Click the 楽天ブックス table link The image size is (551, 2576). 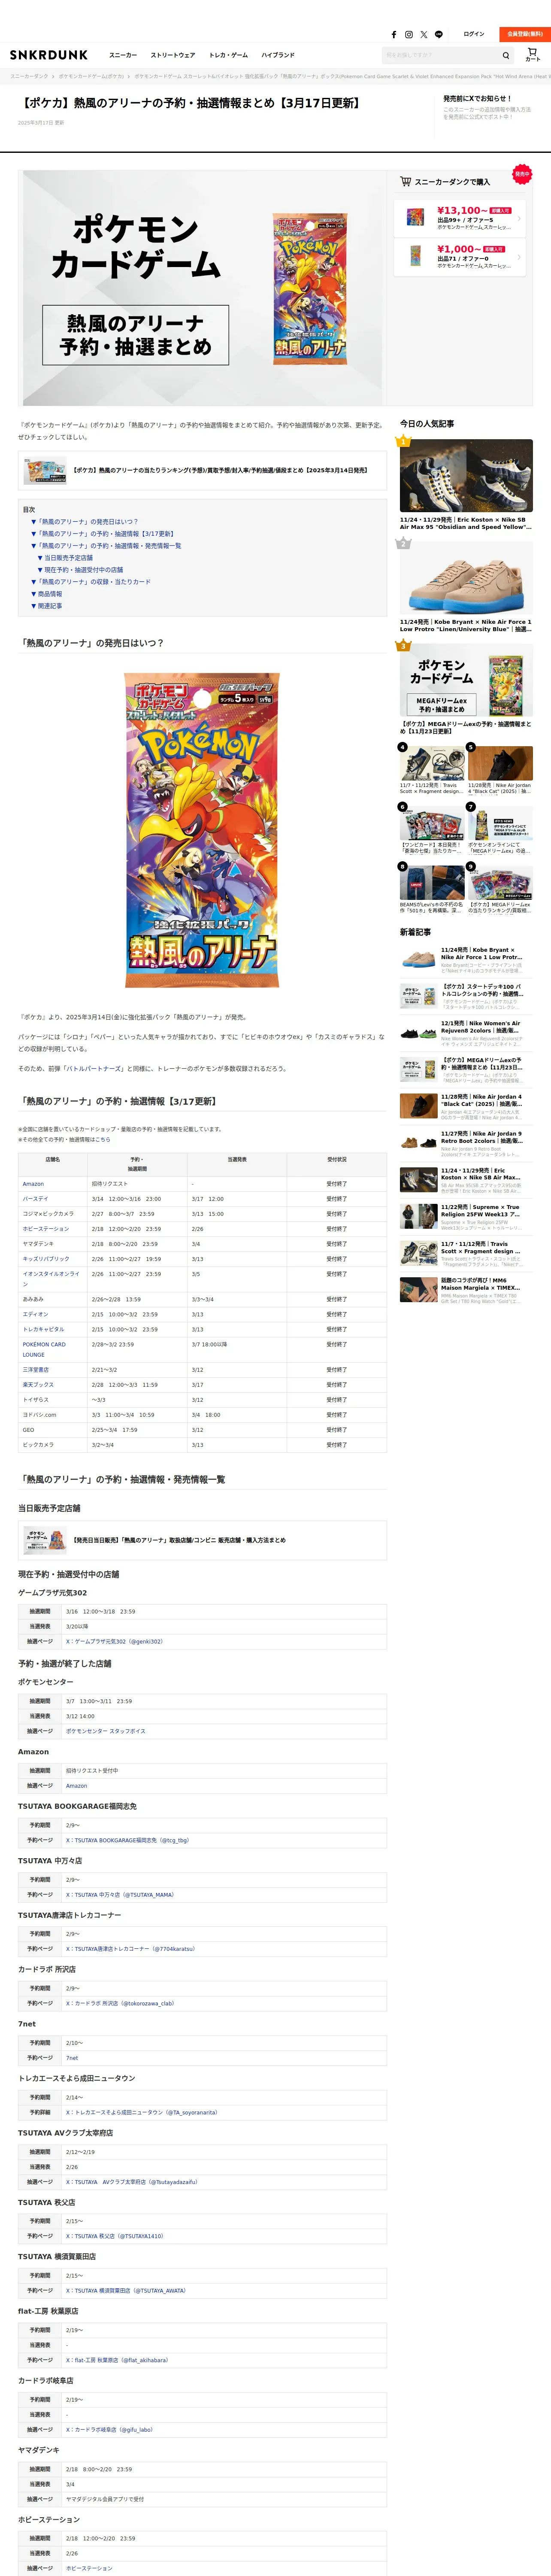click(38, 1385)
